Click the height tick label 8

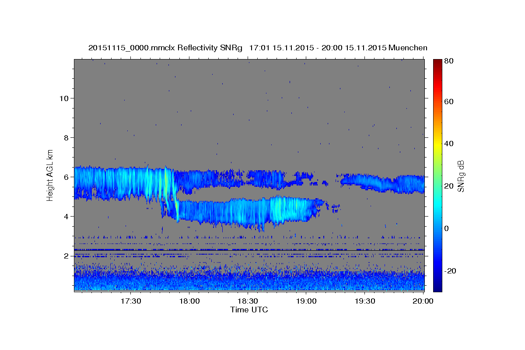click(66, 137)
